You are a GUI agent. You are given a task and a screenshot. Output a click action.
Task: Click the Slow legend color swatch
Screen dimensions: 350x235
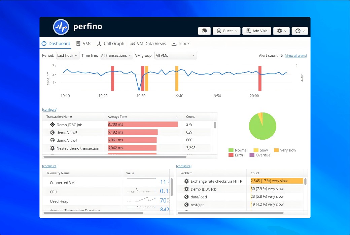pos(256,150)
